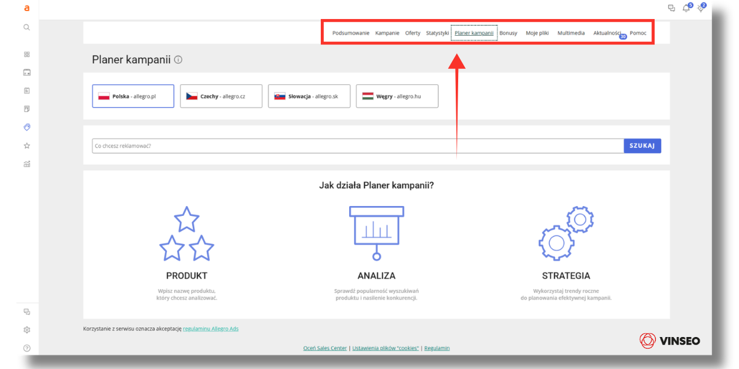Screen dimensions: 739x369
Task: Focus the 'Co chcesz reklamować?' search field
Action: pos(358,146)
